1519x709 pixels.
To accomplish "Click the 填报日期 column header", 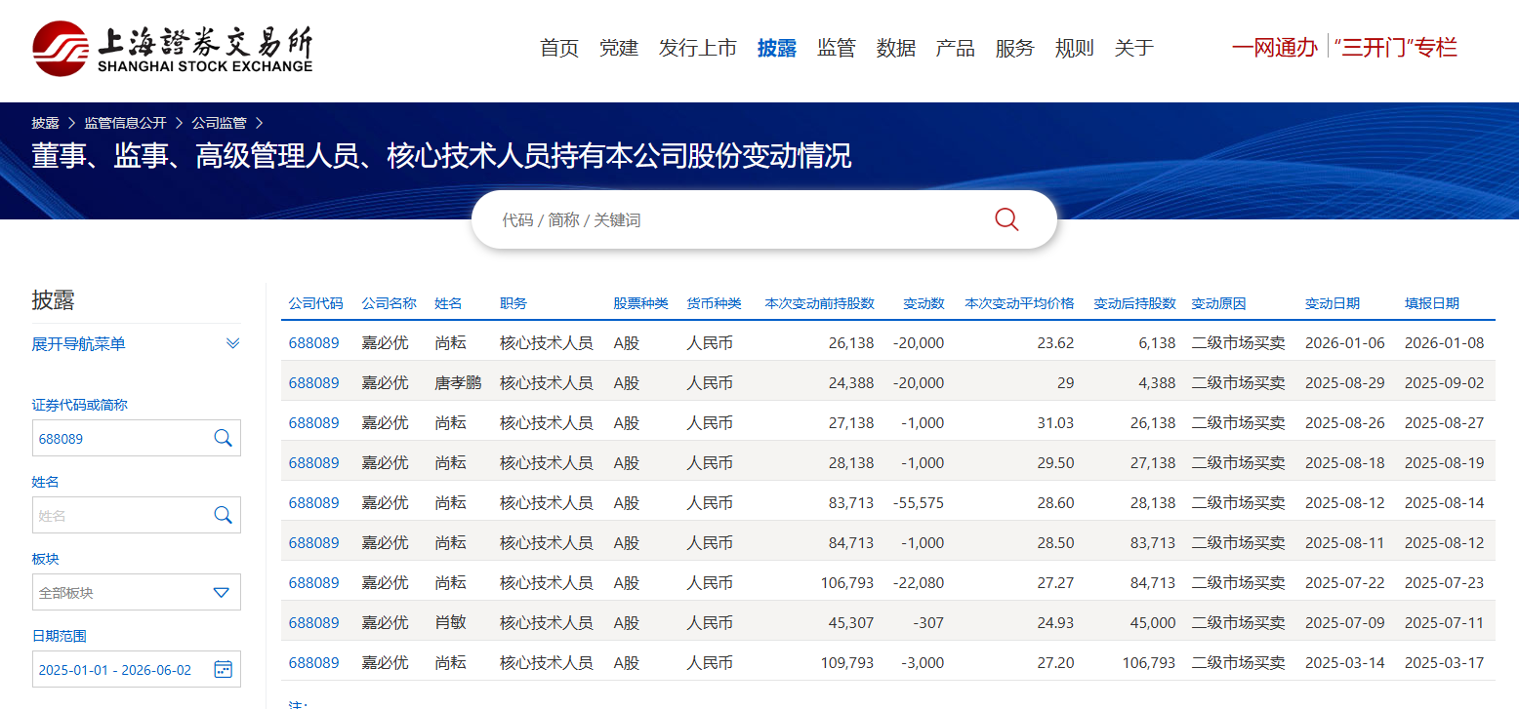I will (1432, 303).
